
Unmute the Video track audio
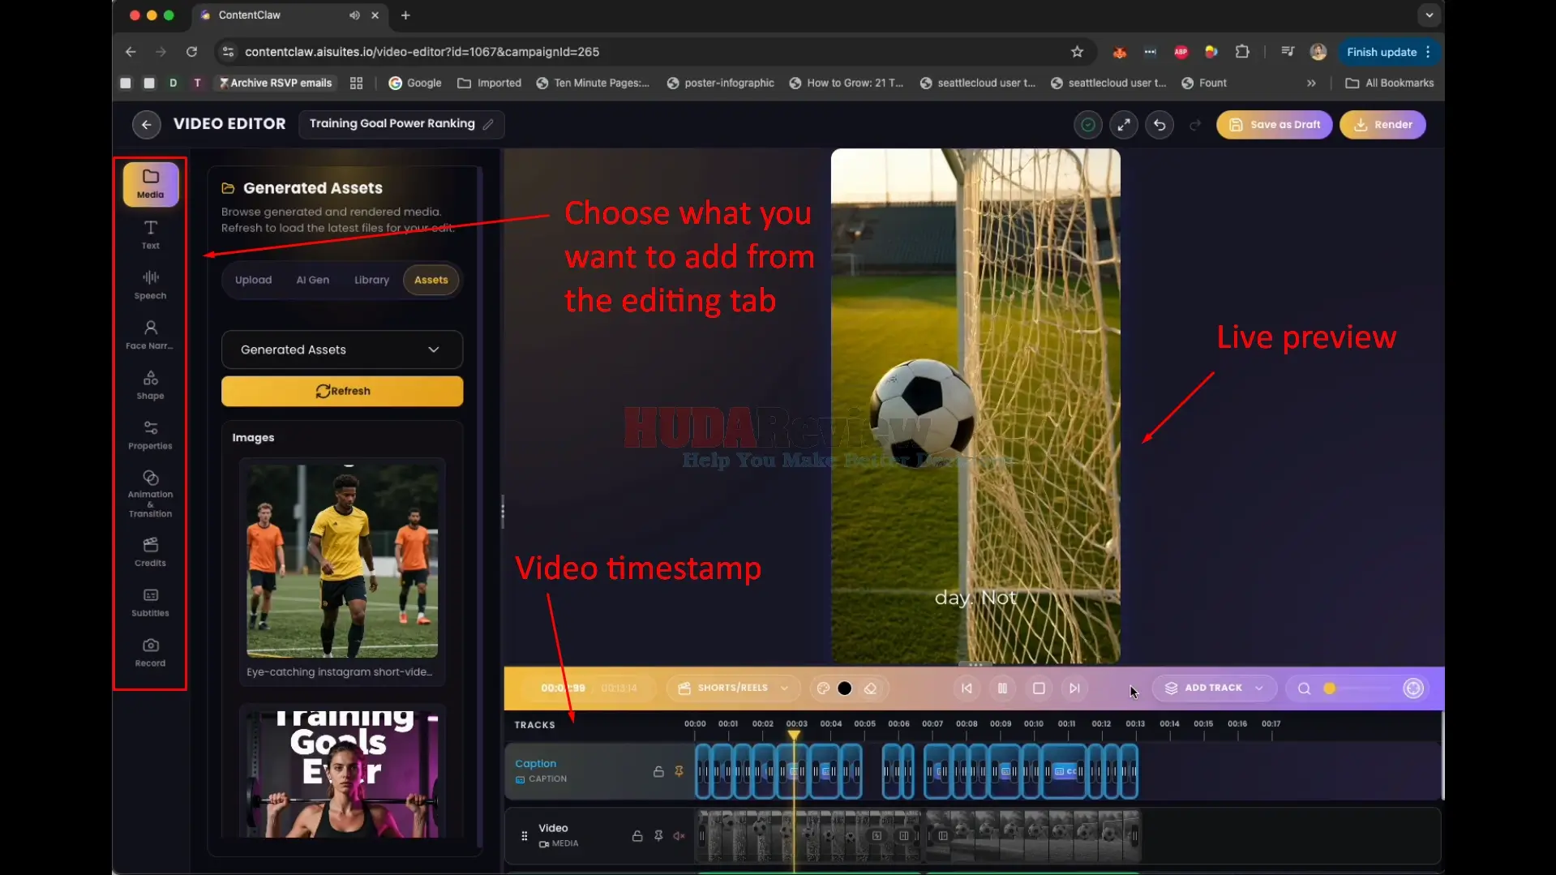(679, 836)
